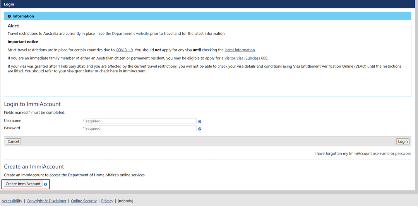Click the 'Important notice' text
This screenshot has height=206, width=418.
click(23, 42)
